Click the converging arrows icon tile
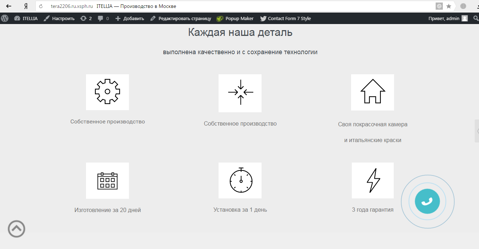Screen dimensions: 479x249 coord(240,93)
